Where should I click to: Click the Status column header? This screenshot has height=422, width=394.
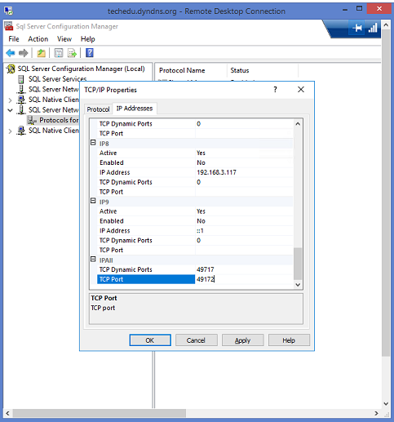[x=263, y=70]
